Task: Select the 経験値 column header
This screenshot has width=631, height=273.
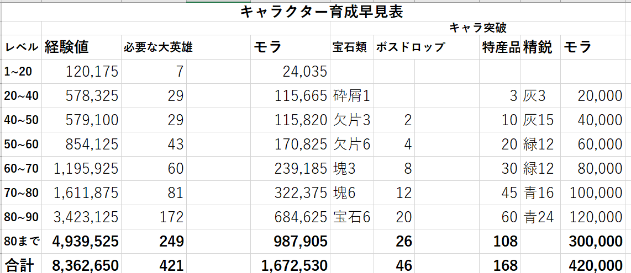Action: [81, 47]
